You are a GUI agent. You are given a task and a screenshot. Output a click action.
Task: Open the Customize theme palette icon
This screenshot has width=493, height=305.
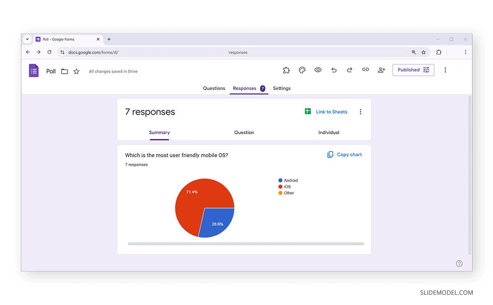(x=302, y=70)
